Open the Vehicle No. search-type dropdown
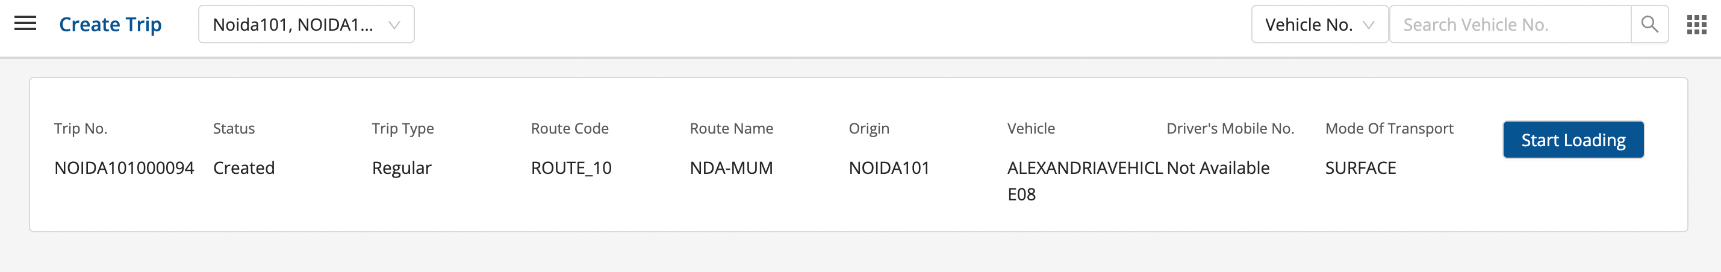This screenshot has height=272, width=1721. tap(1319, 25)
